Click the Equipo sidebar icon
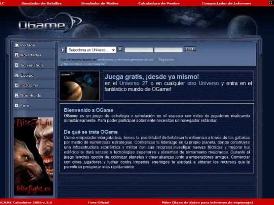This screenshot has width=274, height=205. click(16, 75)
